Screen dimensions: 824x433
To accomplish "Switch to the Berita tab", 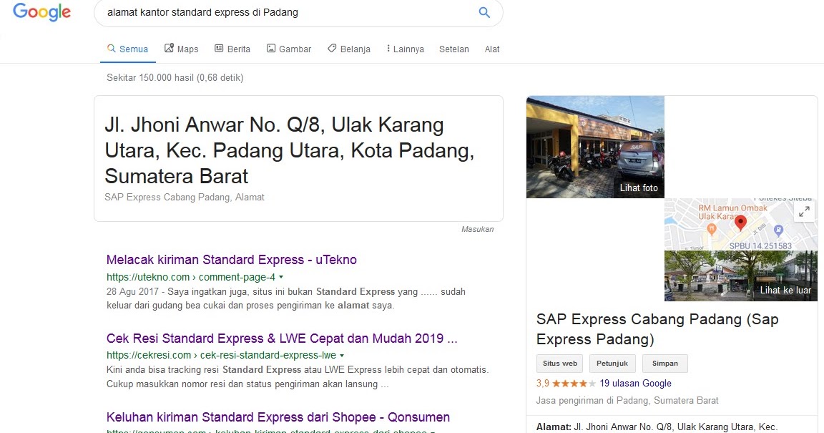I will click(x=232, y=49).
